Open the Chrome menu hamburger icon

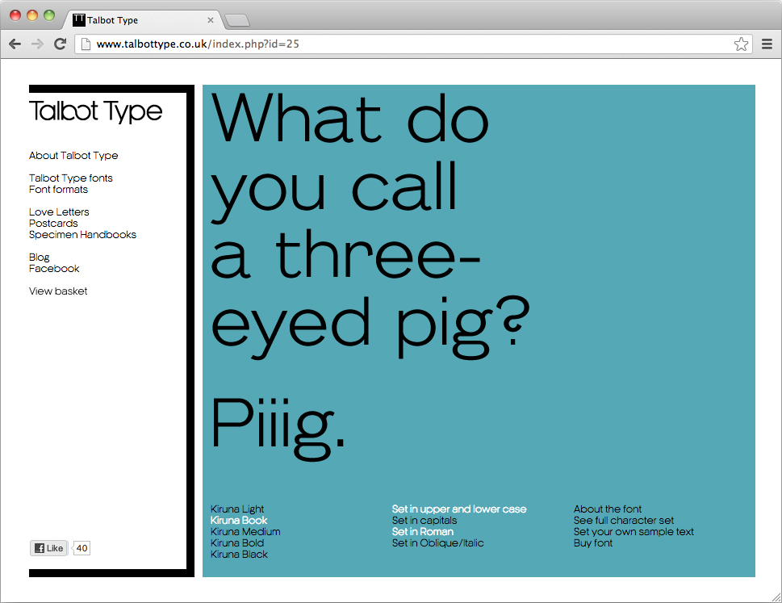click(x=767, y=44)
